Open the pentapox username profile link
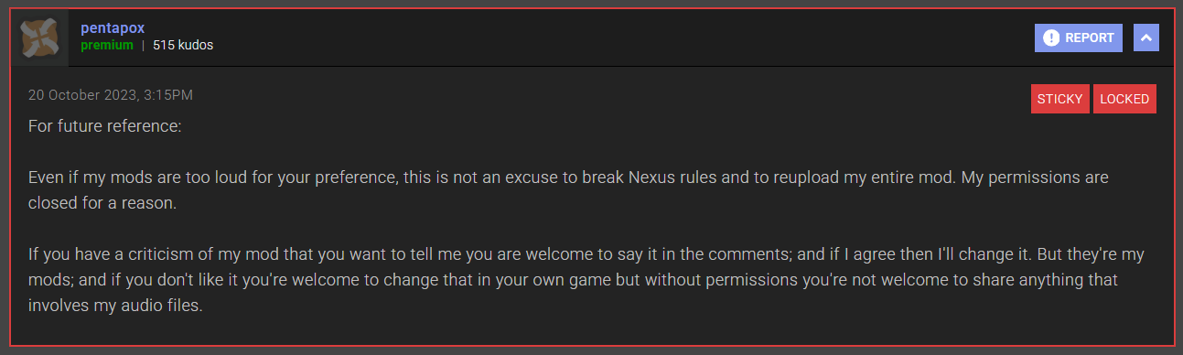 tap(111, 28)
